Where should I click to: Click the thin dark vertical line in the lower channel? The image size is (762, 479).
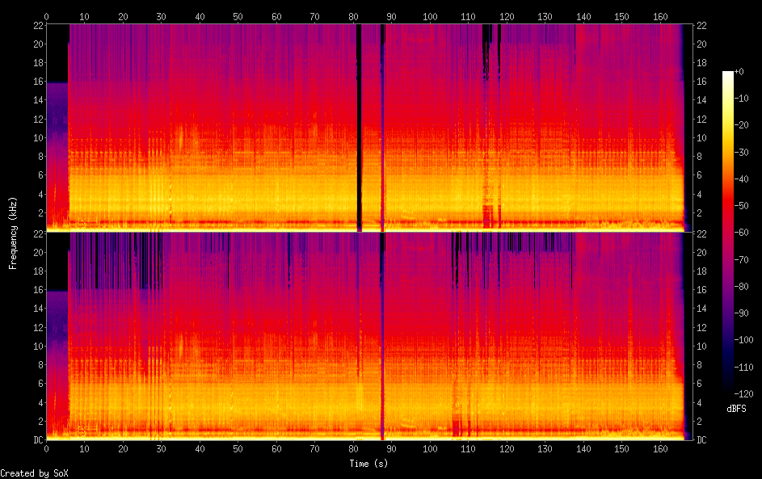coord(382,339)
